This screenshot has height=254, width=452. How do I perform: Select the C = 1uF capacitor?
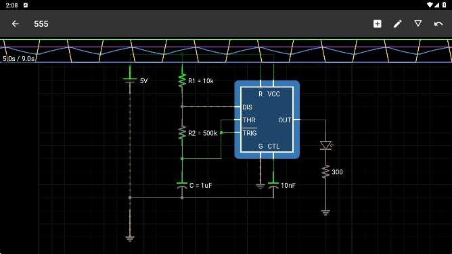click(x=182, y=186)
